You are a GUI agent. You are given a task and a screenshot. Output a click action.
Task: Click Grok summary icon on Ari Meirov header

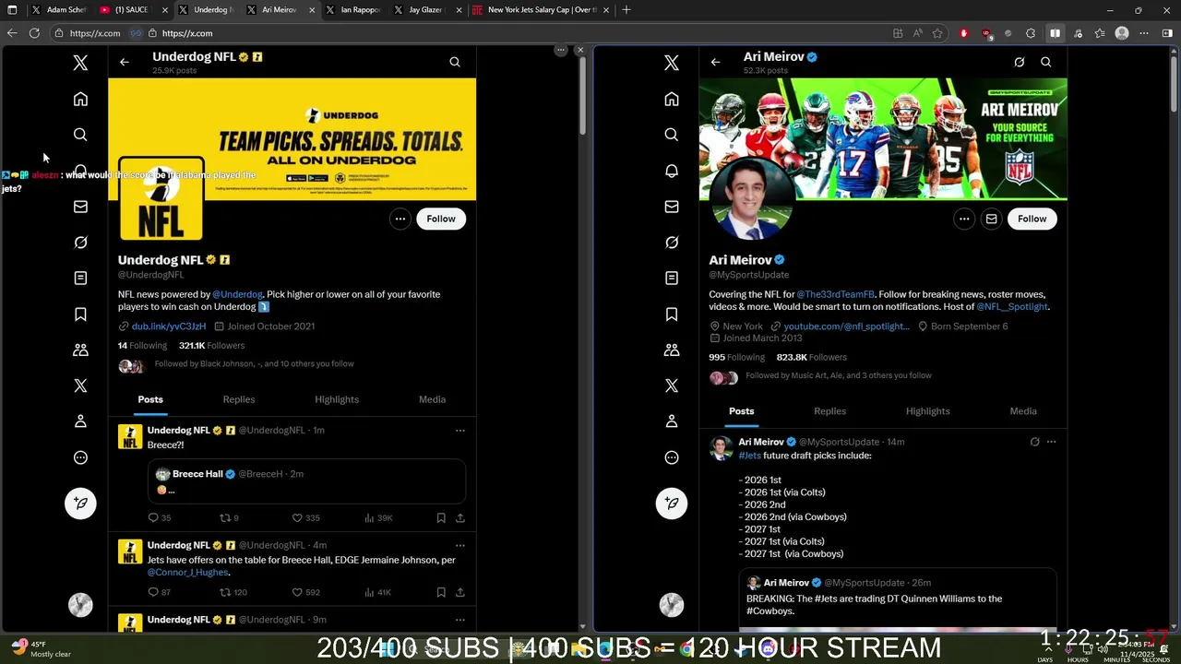coord(1019,62)
